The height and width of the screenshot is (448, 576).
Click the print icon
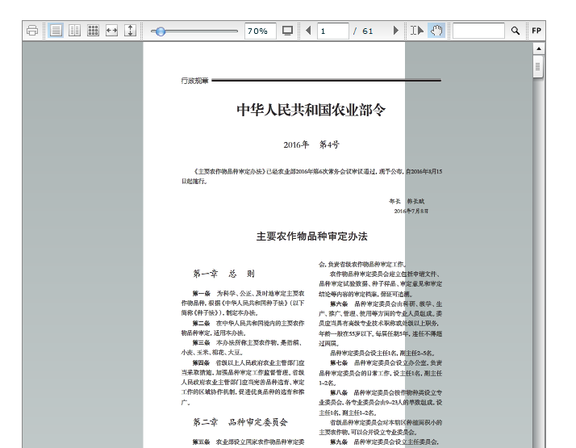click(32, 31)
